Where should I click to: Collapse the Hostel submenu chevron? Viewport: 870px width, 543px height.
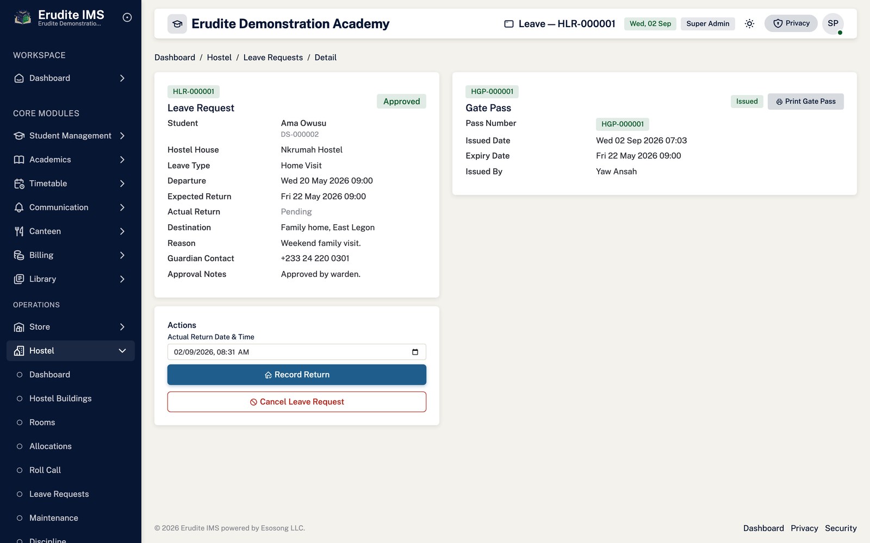coord(122,351)
